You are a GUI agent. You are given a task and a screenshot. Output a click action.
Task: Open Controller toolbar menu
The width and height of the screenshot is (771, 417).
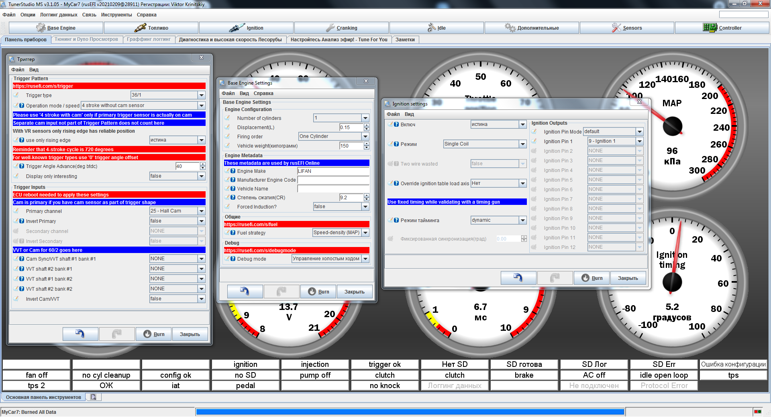722,28
